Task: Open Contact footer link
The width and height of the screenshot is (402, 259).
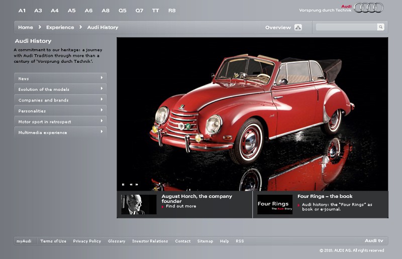Action: pyautogui.click(x=183, y=241)
